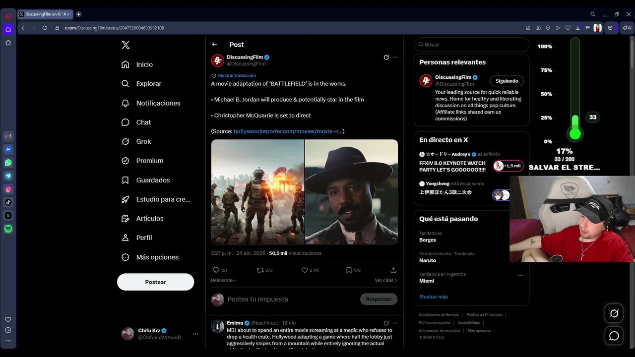The height and width of the screenshot is (357, 635).
Task: Click the Grok icon on Emima's reply
Action: tap(386, 323)
